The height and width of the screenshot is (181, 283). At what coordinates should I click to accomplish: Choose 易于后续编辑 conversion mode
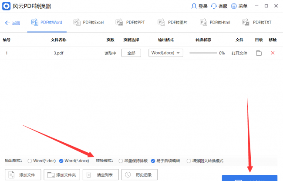click(153, 161)
